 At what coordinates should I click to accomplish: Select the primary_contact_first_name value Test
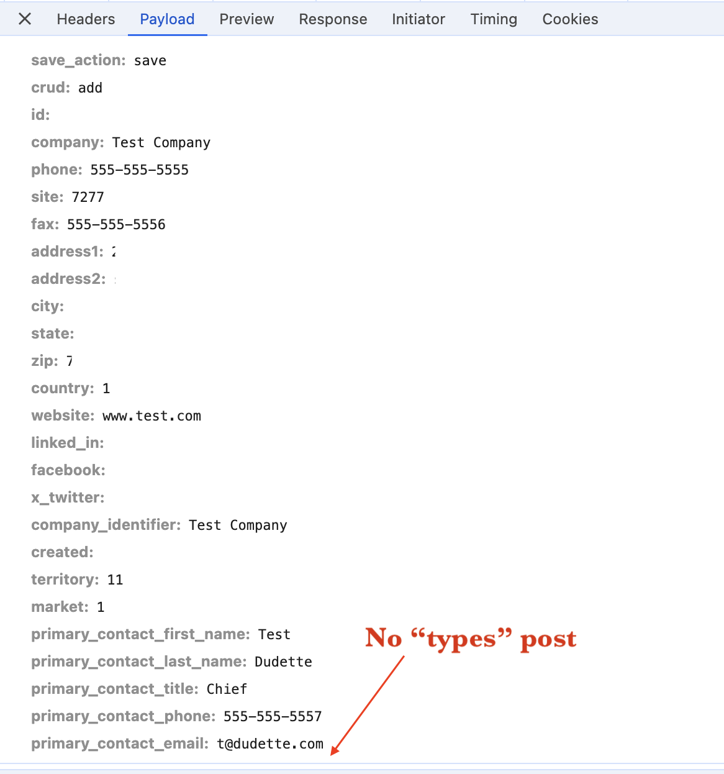(x=274, y=635)
